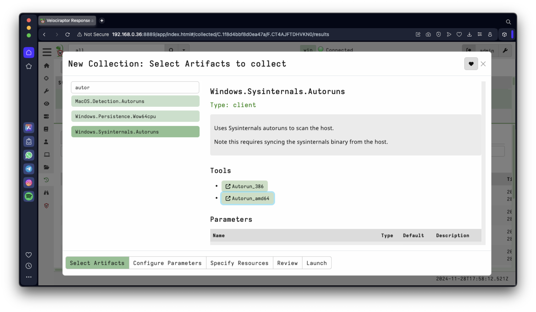Viewport: 536px width, 312px height.
Task: Select Windows.Persistence.Wow64cpu artifact
Action: tap(135, 116)
